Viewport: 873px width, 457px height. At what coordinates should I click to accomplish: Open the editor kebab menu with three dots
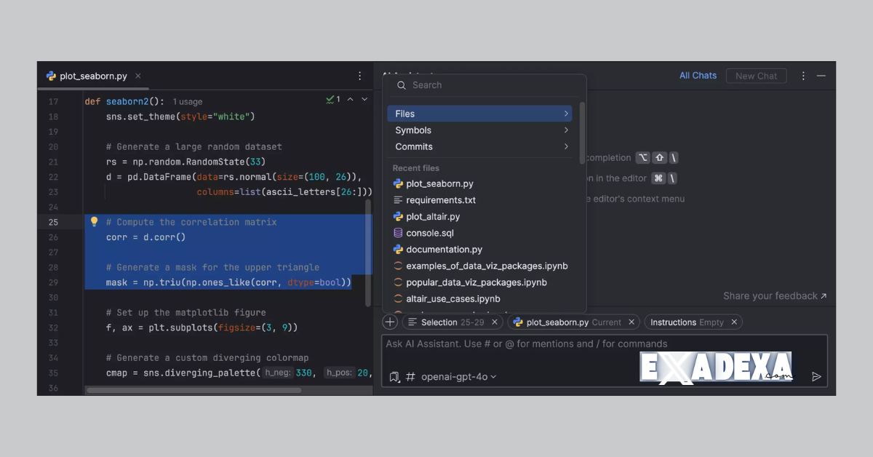point(359,76)
